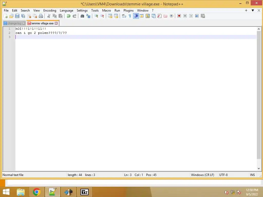Open the File menu
The height and width of the screenshot is (197, 263).
tap(6, 10)
